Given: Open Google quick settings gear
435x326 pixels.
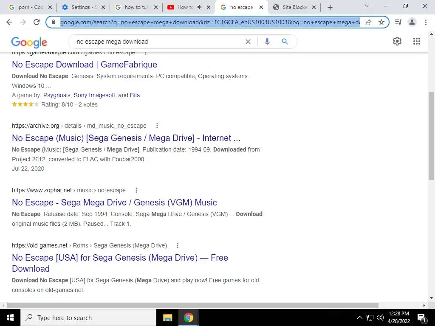Looking at the screenshot, I should (x=397, y=41).
